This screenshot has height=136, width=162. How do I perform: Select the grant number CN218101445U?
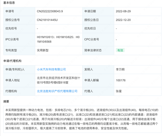(x=47, y=20)
